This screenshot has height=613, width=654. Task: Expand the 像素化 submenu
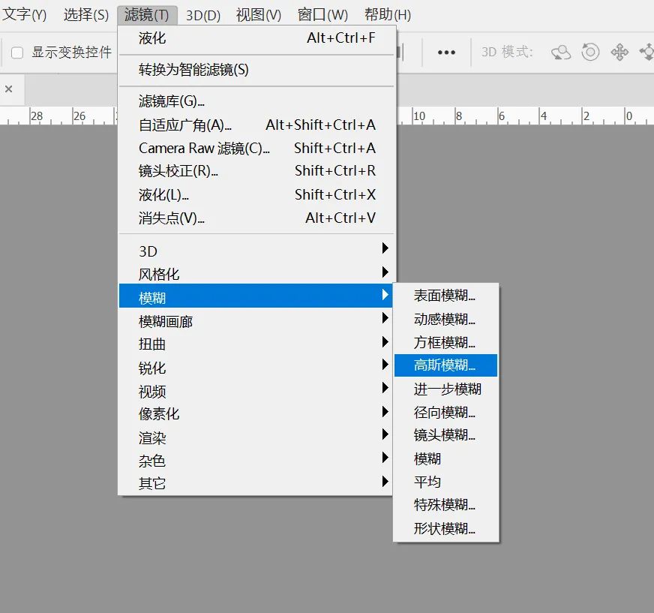pos(256,414)
